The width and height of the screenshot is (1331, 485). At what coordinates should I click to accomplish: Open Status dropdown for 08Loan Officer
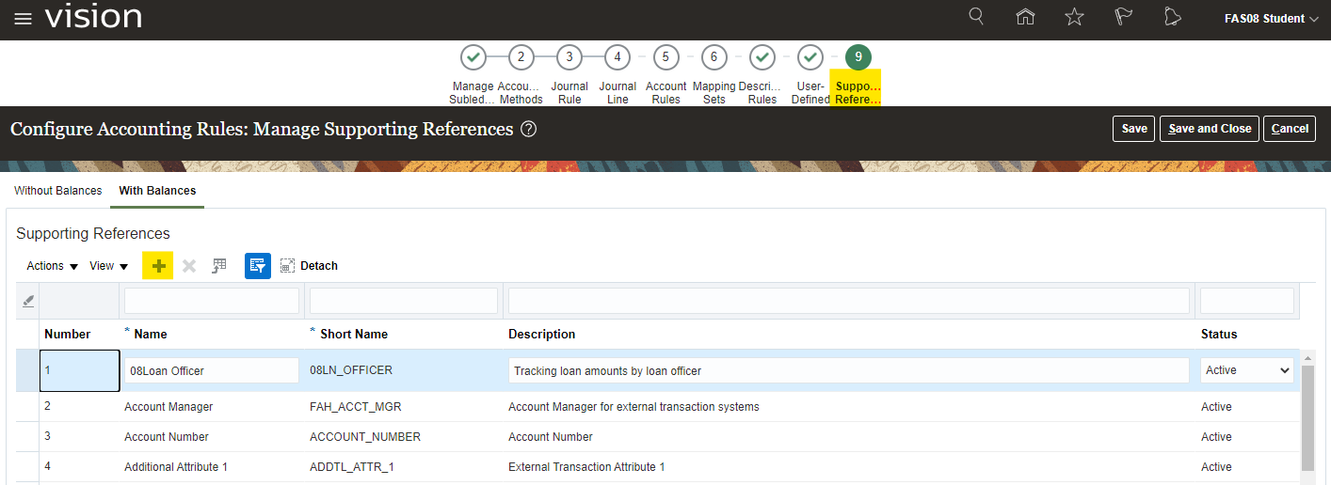click(1246, 370)
